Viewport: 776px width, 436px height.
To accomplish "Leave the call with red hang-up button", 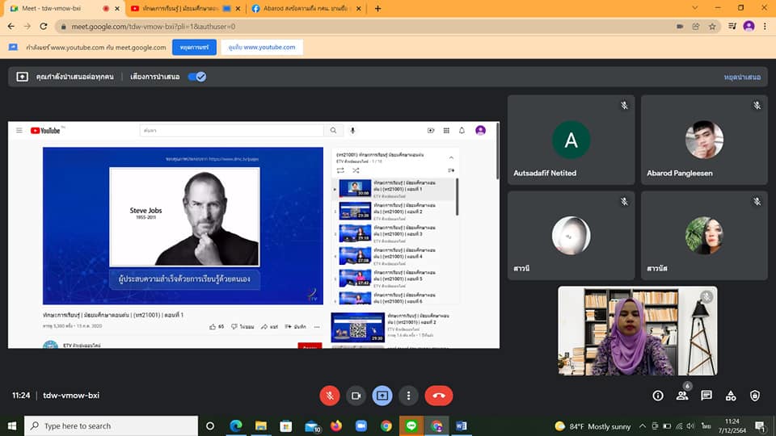I will [439, 396].
